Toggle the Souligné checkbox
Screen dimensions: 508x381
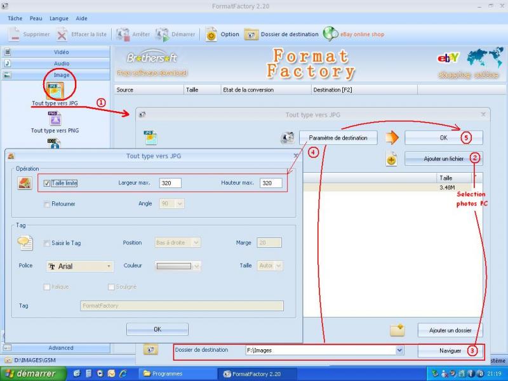(x=111, y=287)
